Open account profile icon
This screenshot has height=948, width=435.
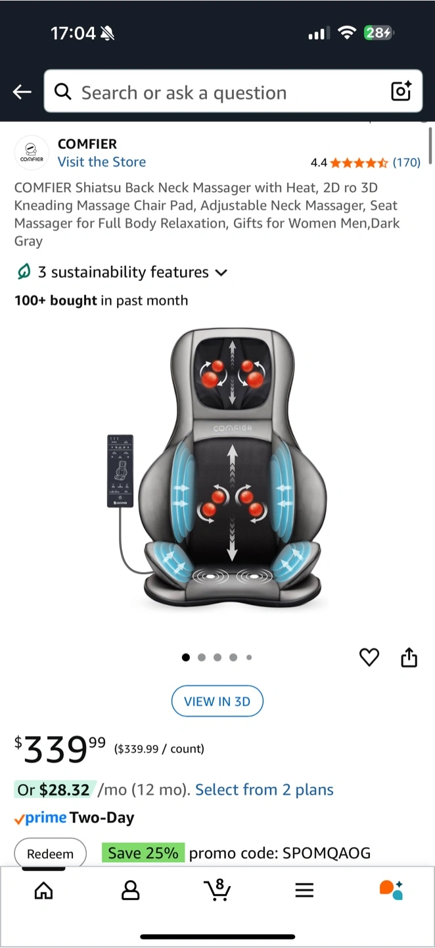click(x=131, y=891)
